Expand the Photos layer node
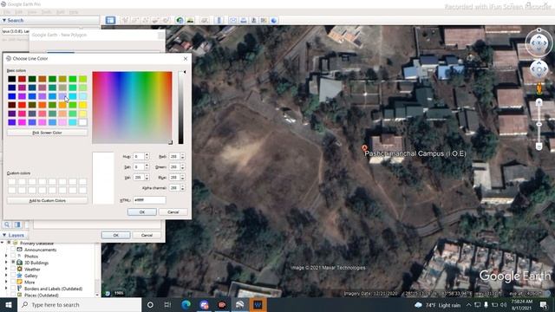This screenshot has width=555, height=312. point(6,257)
